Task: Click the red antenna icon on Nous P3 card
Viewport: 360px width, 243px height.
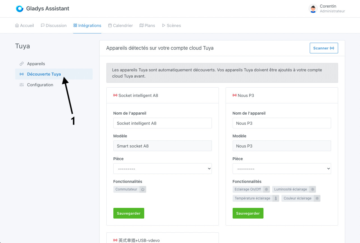Action: (x=235, y=95)
